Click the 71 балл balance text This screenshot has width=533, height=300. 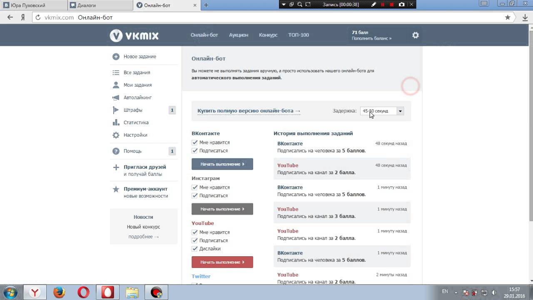tap(360, 32)
